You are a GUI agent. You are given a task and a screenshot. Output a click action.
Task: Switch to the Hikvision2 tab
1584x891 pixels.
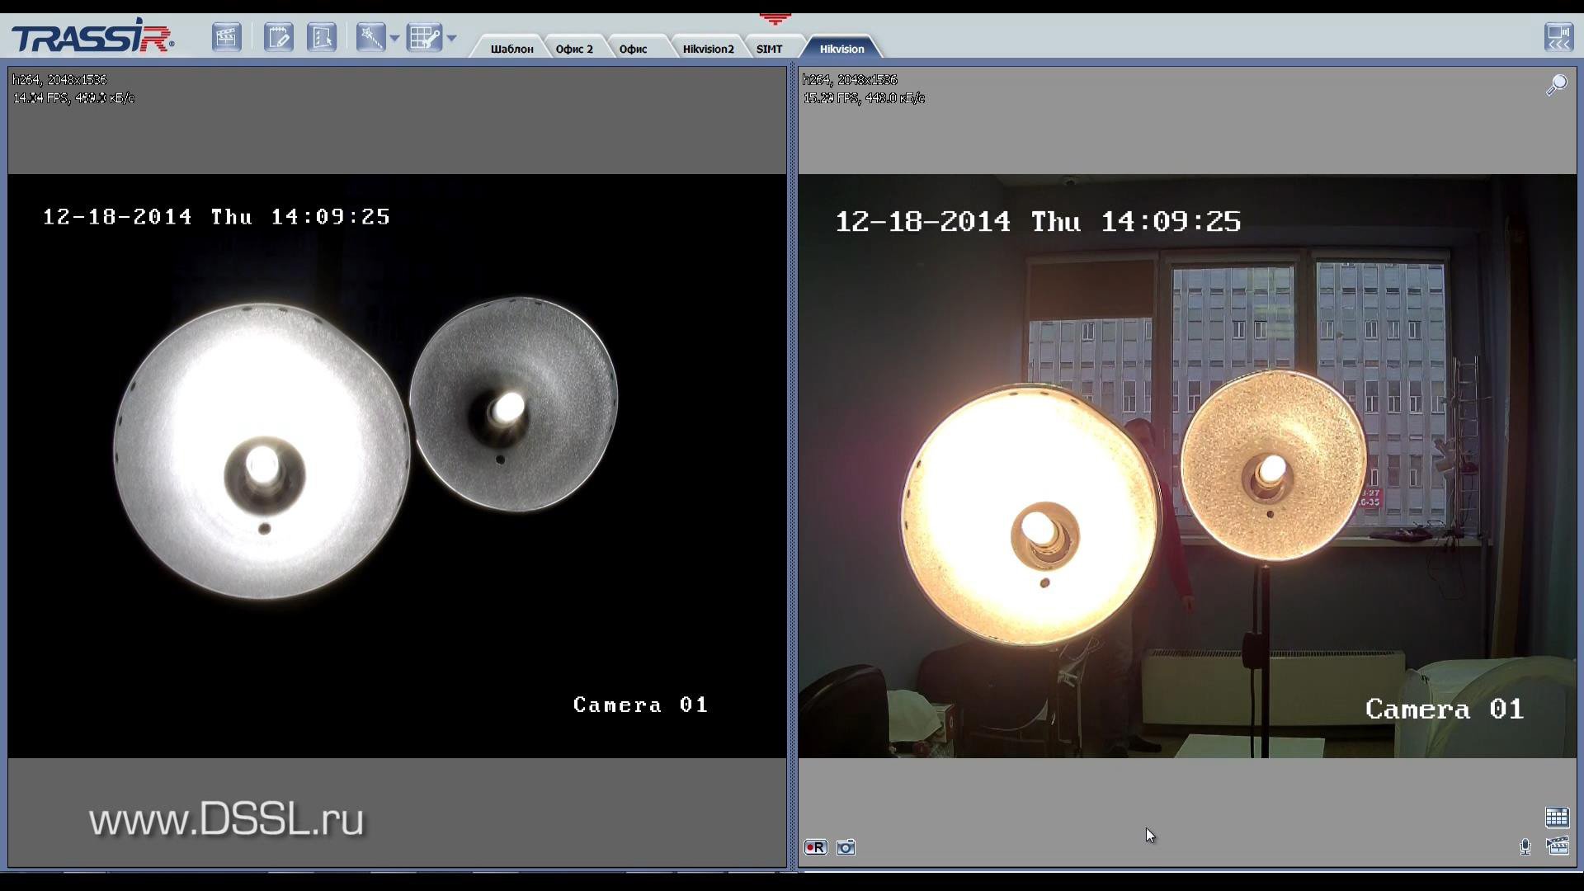point(708,49)
